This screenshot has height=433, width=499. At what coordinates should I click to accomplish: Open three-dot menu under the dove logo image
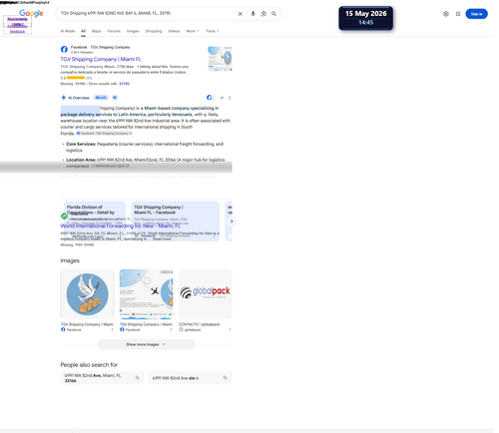(x=112, y=329)
